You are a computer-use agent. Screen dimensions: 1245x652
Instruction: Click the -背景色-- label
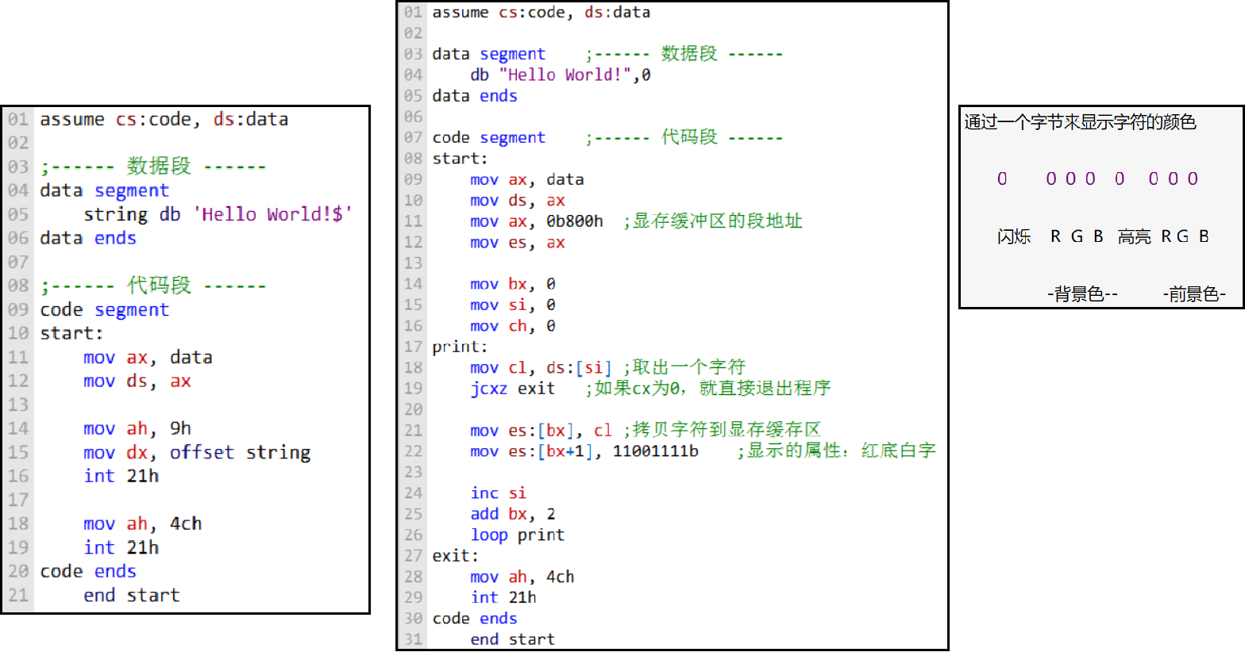pyautogui.click(x=1082, y=294)
